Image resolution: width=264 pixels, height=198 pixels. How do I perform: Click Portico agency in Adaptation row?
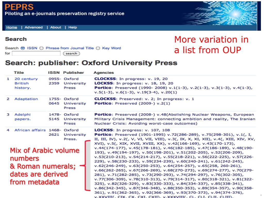tap(103, 103)
